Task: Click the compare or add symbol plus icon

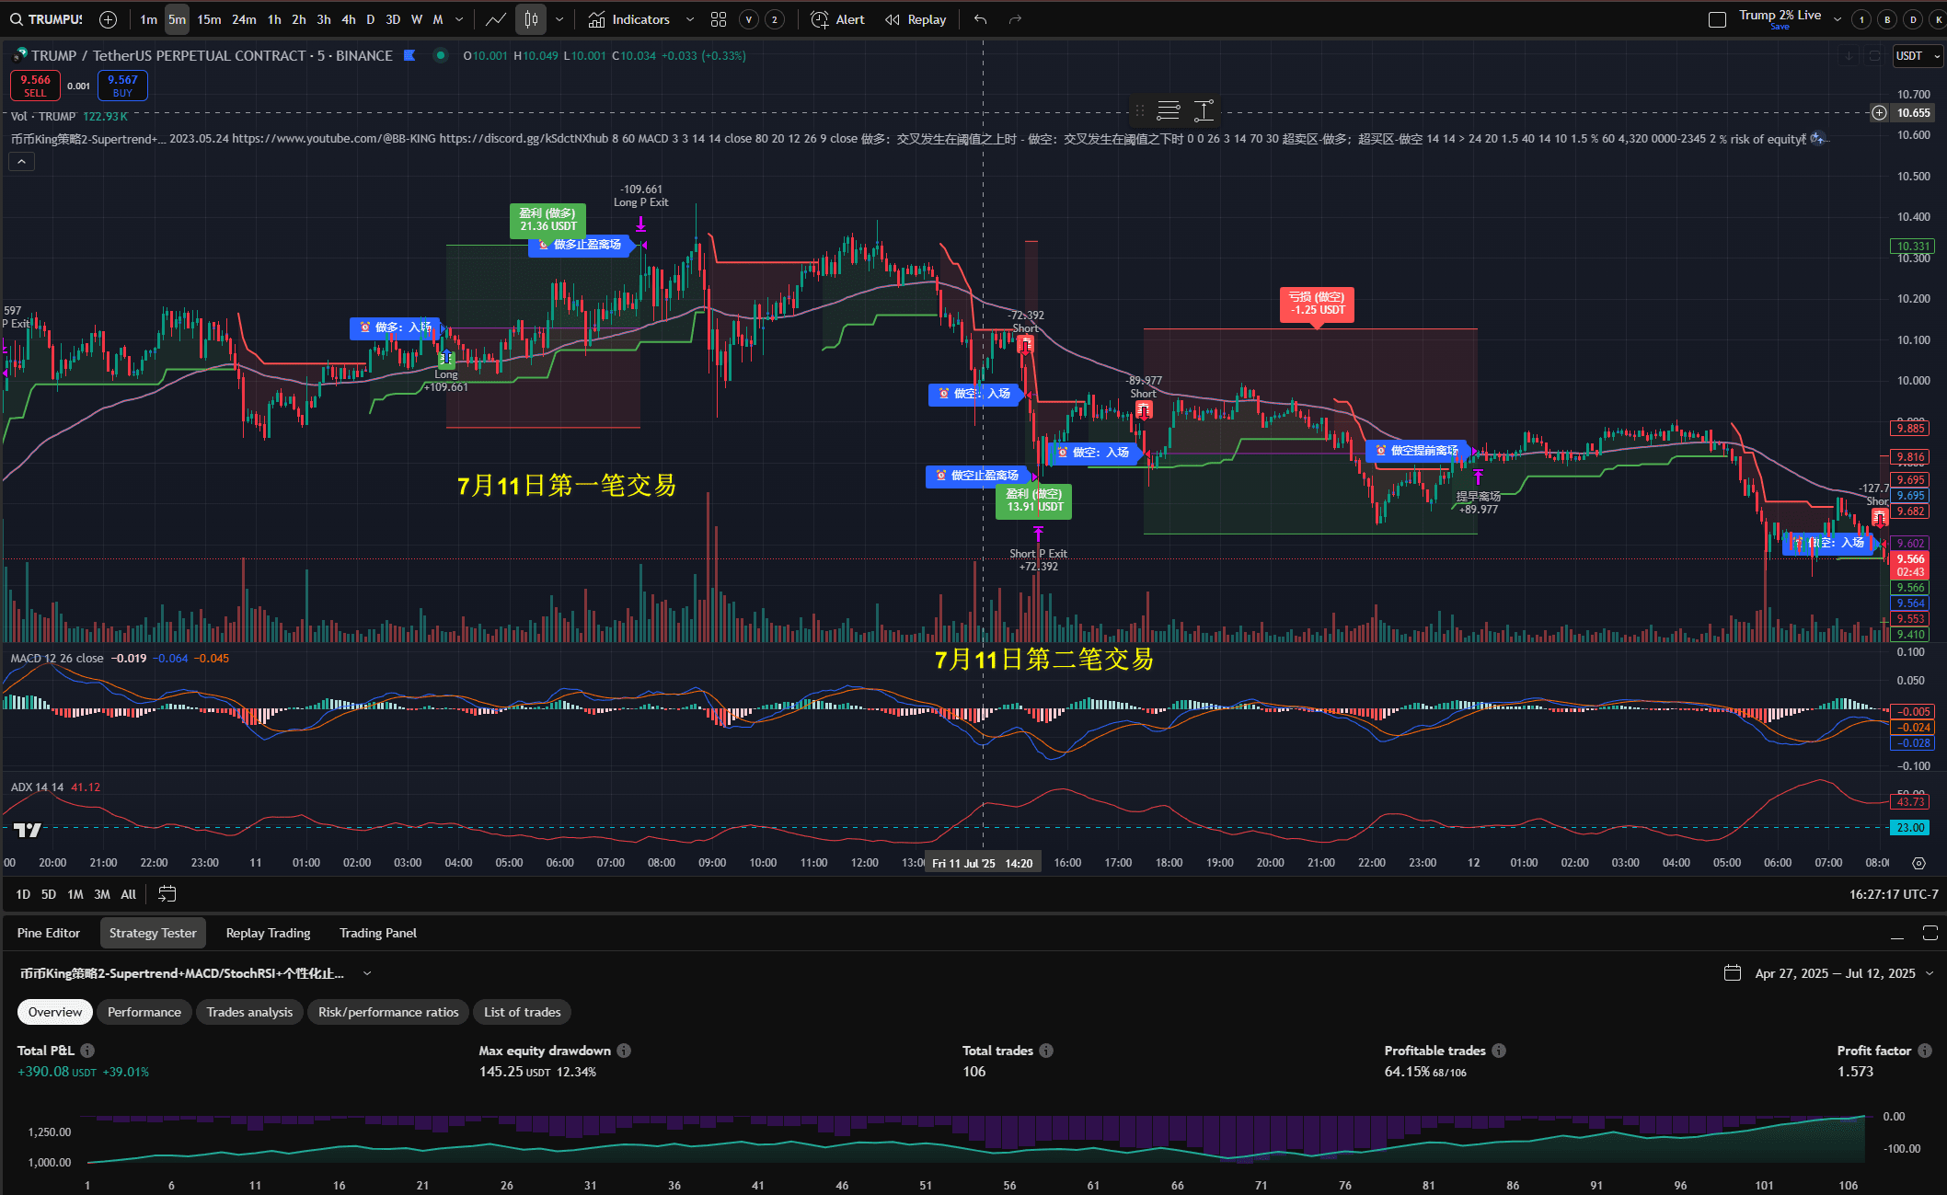Action: coord(108,19)
